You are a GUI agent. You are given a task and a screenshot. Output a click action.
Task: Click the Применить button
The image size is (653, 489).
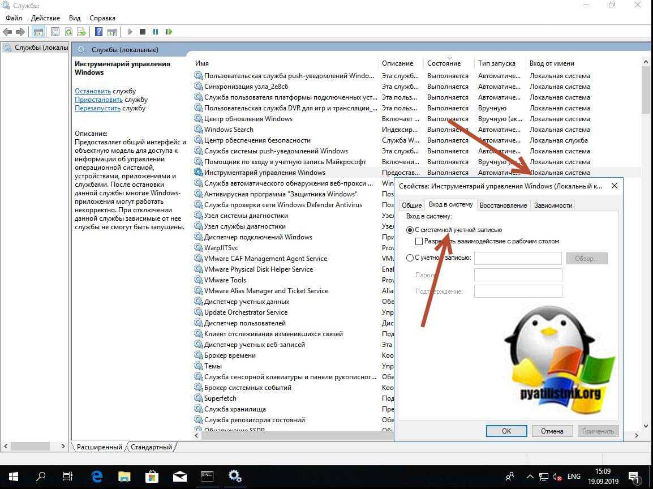598,431
